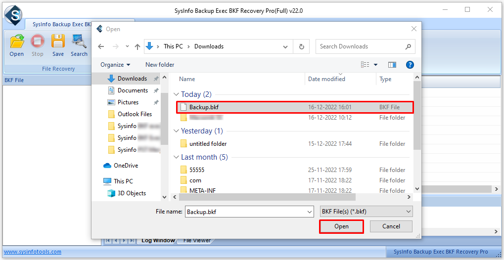Open the blue help question icon
This screenshot has height=260, width=504.
(410, 65)
